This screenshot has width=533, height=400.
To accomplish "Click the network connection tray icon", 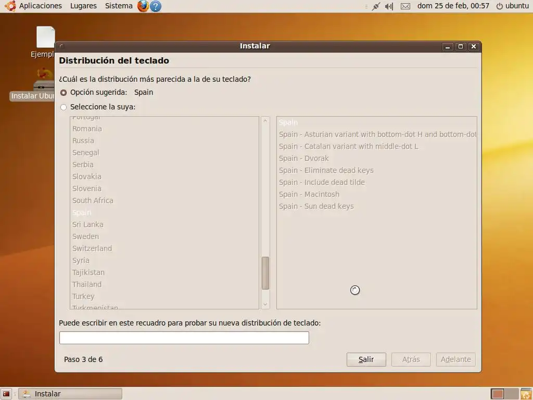I will [376, 6].
